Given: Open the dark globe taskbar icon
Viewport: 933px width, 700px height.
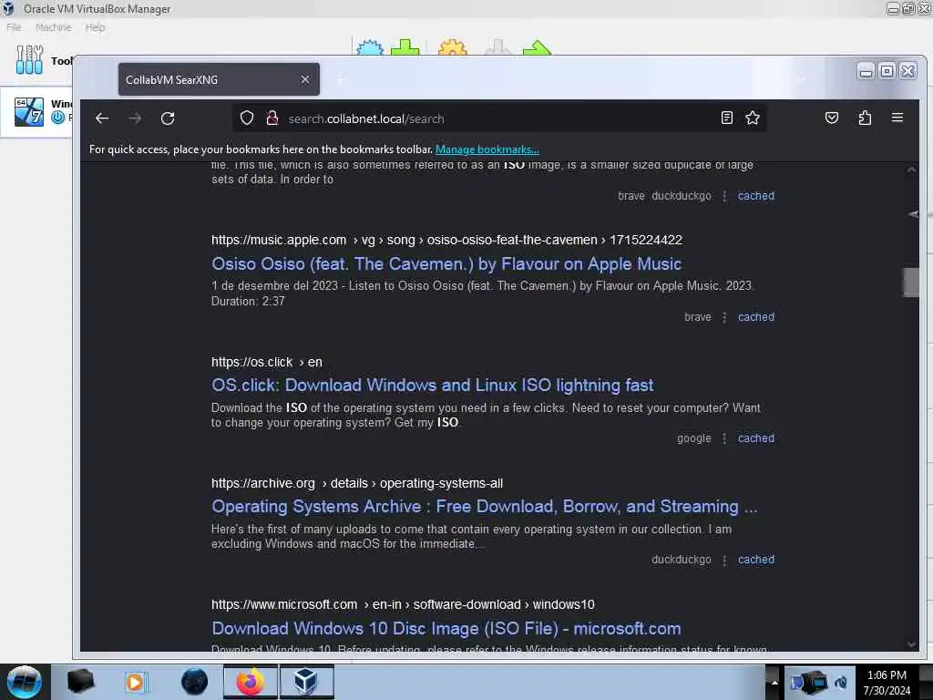Looking at the screenshot, I should 195,682.
